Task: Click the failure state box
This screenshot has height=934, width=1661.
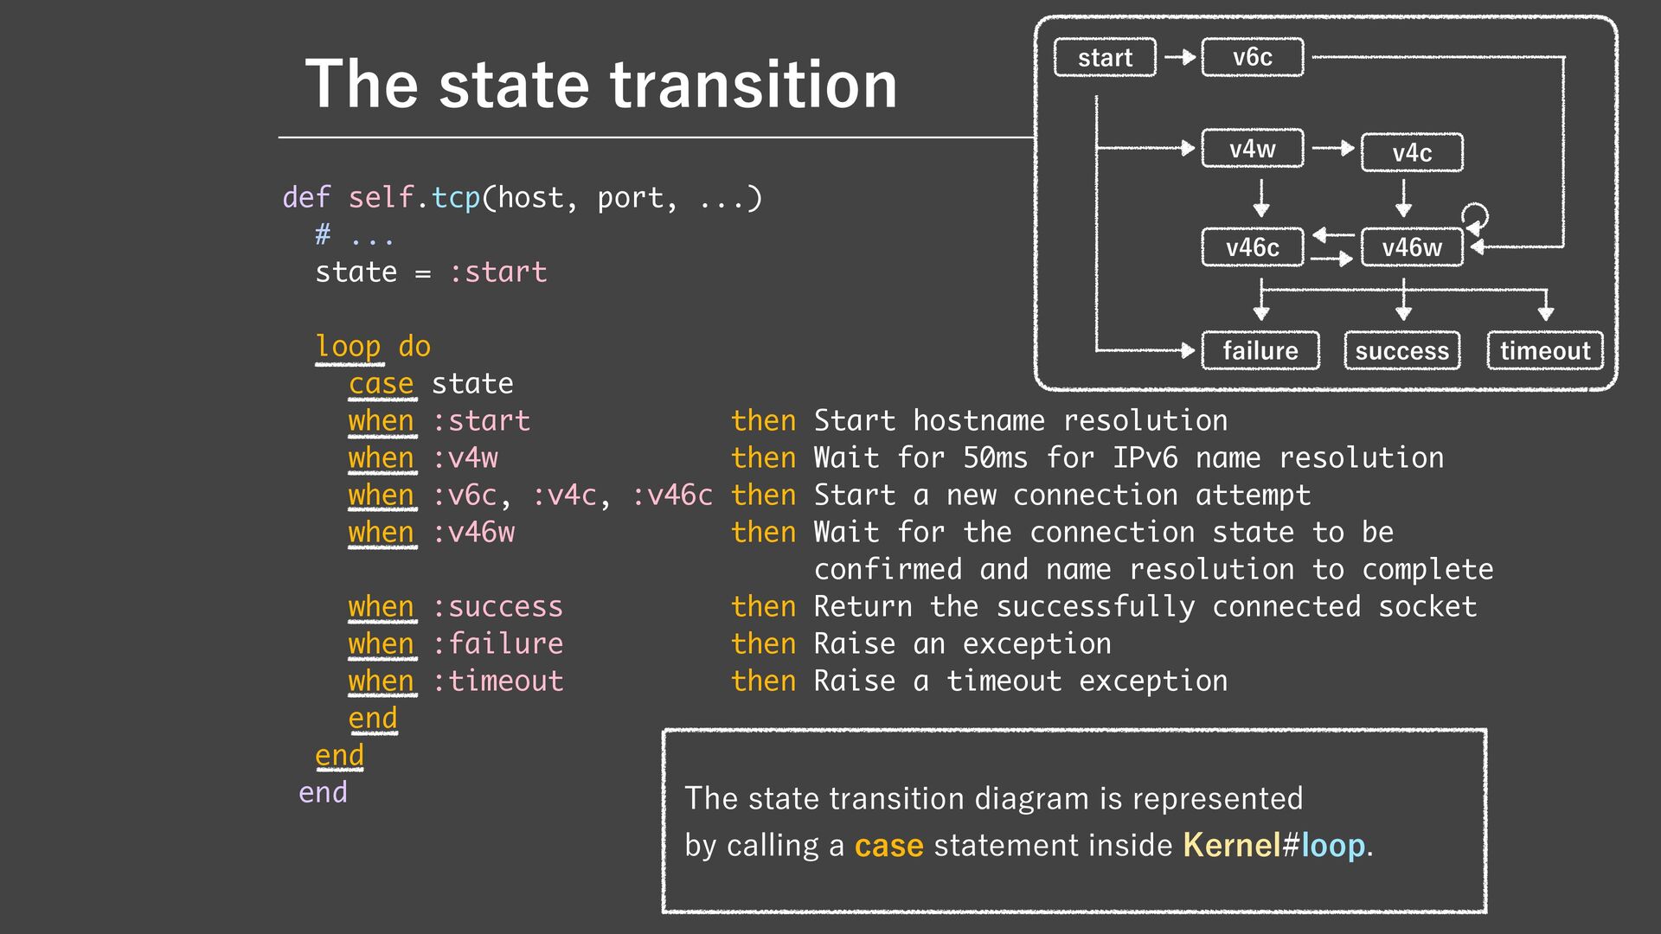Action: click(x=1260, y=351)
